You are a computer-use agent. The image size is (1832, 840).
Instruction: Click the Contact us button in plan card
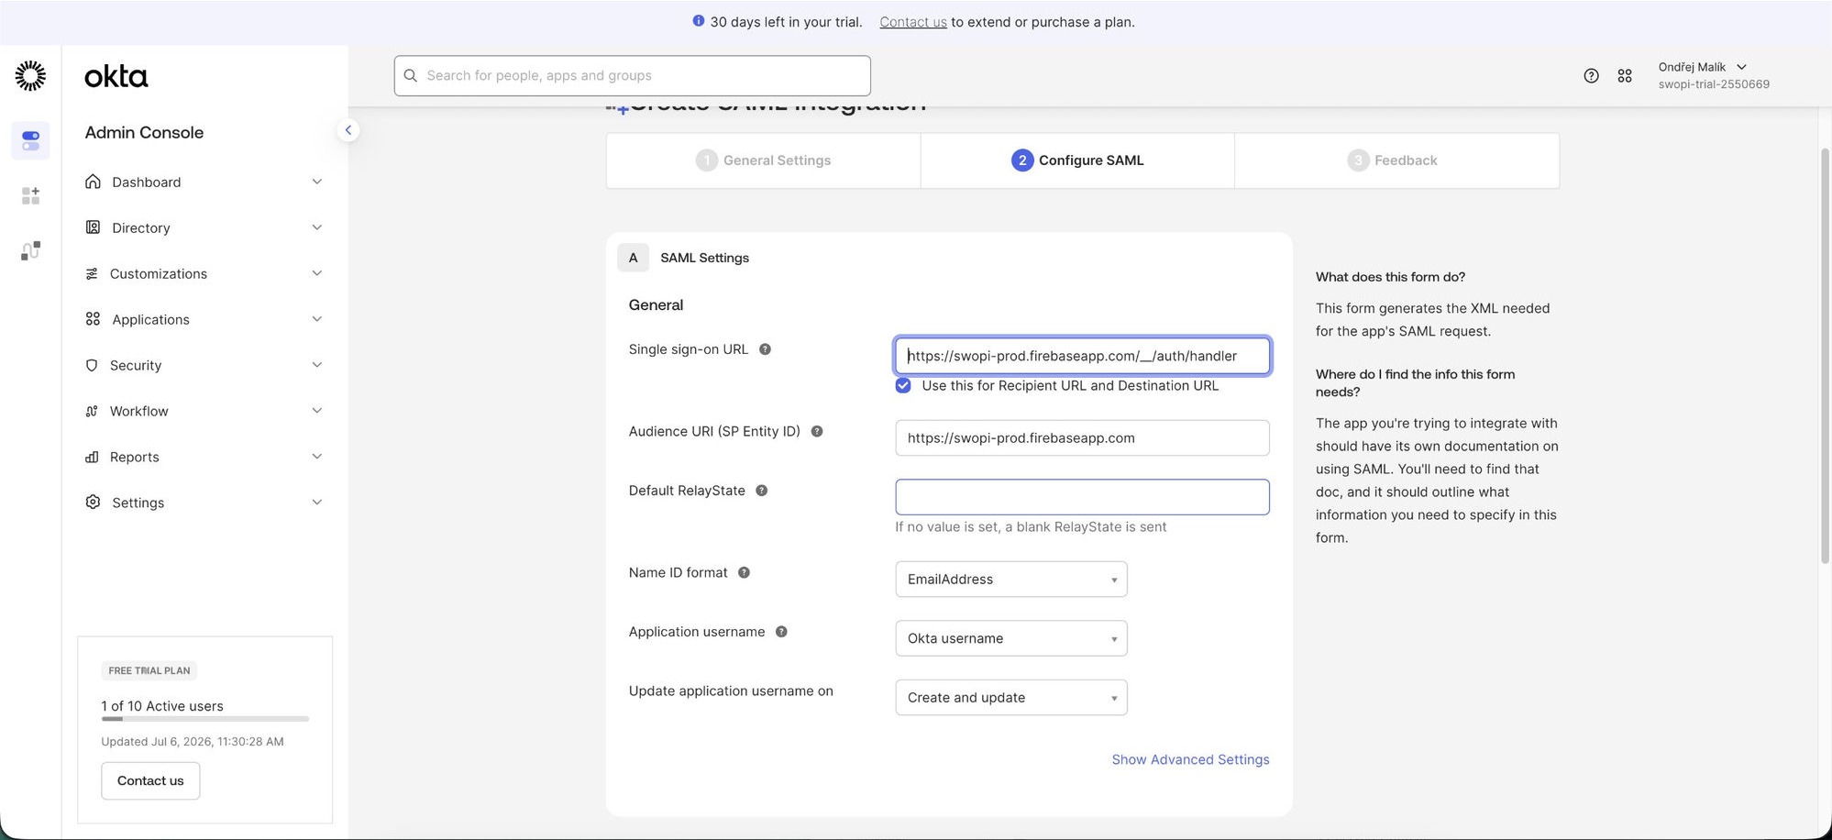click(x=150, y=780)
